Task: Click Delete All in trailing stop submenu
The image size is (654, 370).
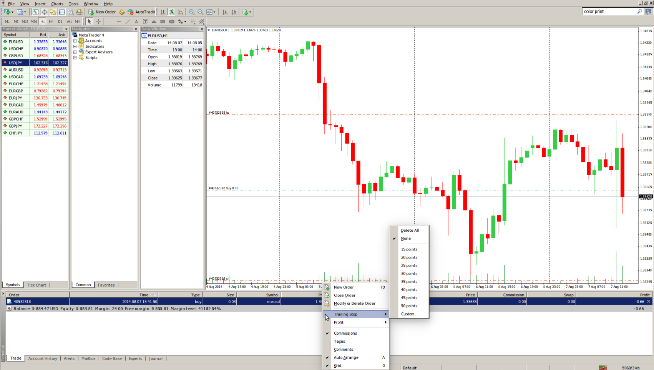Action: [x=410, y=231]
